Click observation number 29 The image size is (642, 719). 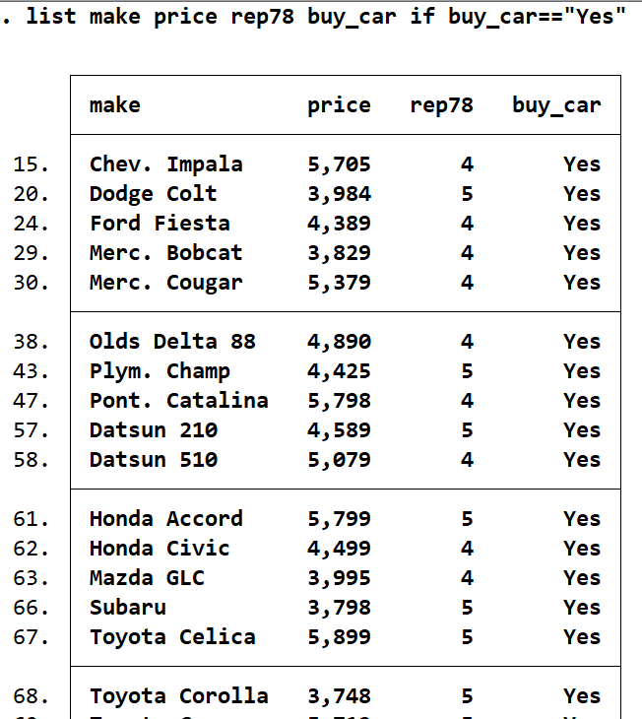[x=32, y=253]
